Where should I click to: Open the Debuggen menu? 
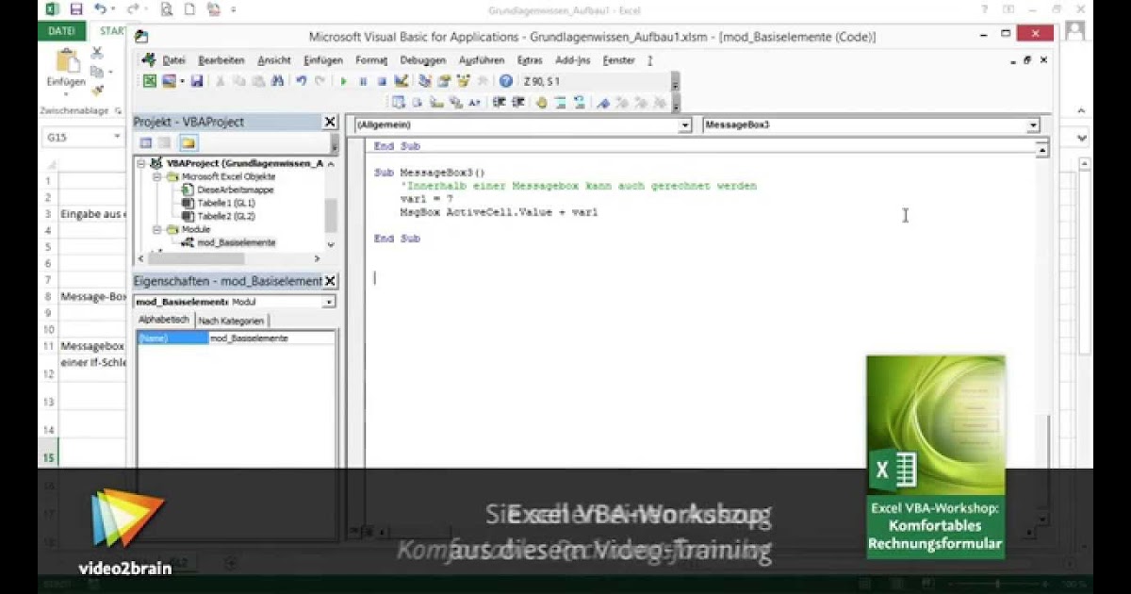point(423,60)
